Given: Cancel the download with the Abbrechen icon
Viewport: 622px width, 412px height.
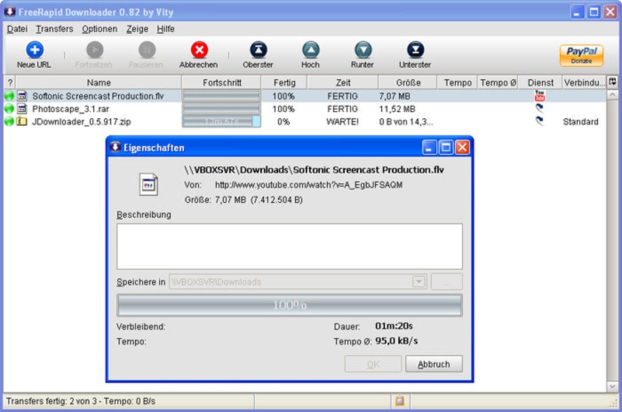Looking at the screenshot, I should click(199, 49).
